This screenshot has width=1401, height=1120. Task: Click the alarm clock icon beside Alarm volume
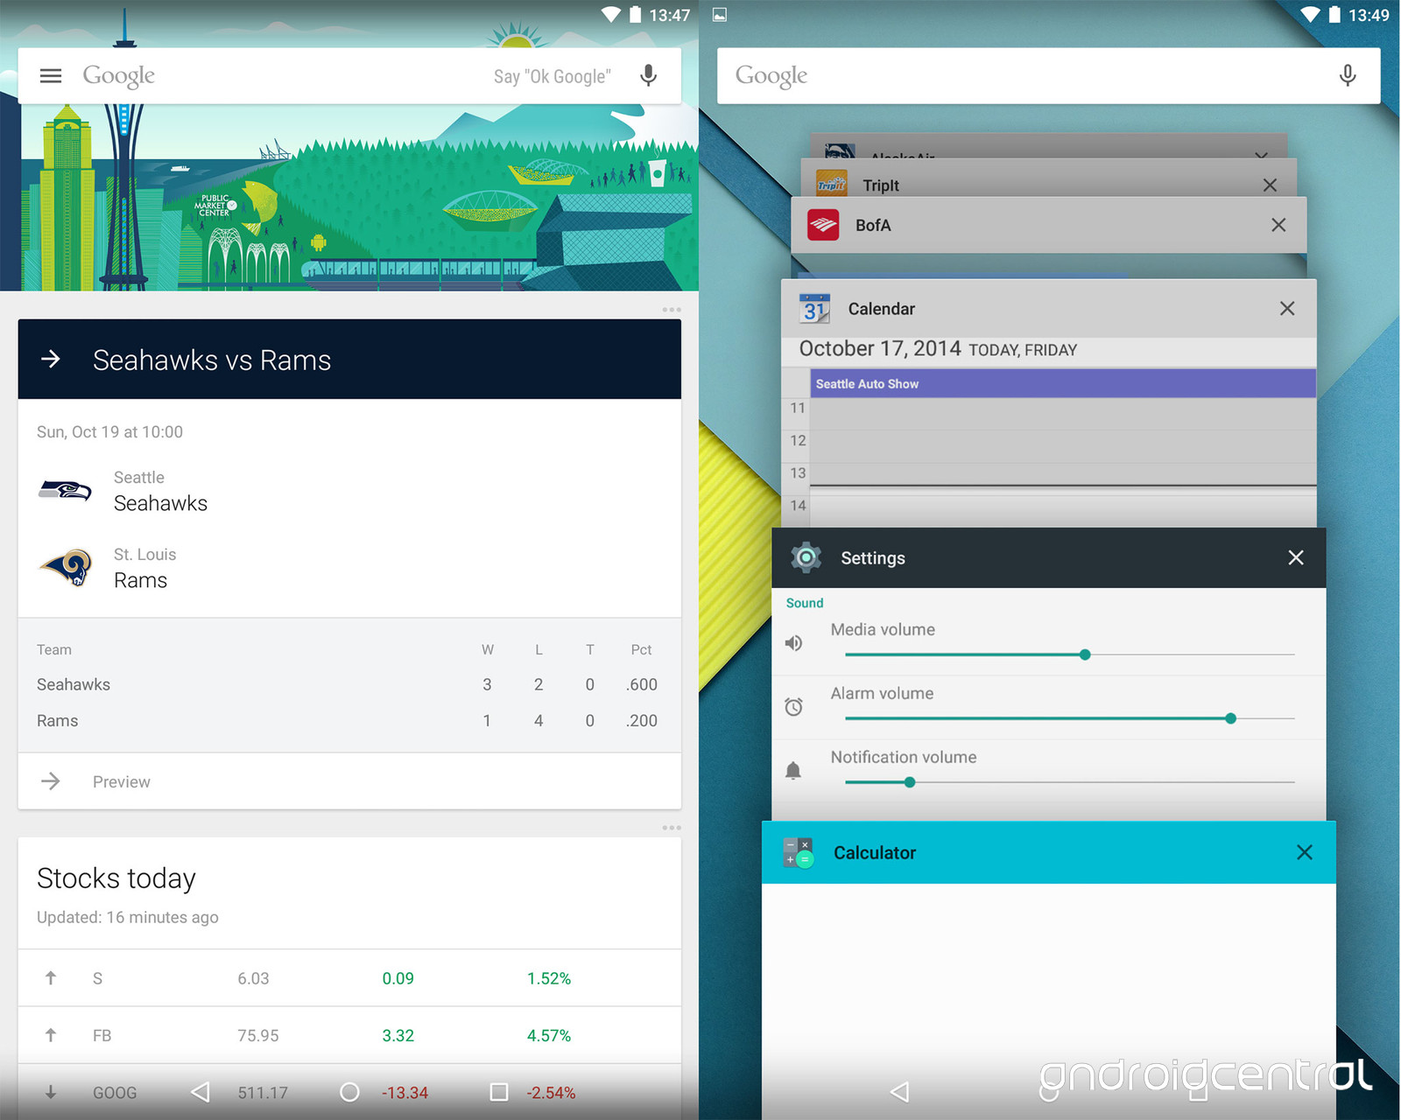point(793,707)
